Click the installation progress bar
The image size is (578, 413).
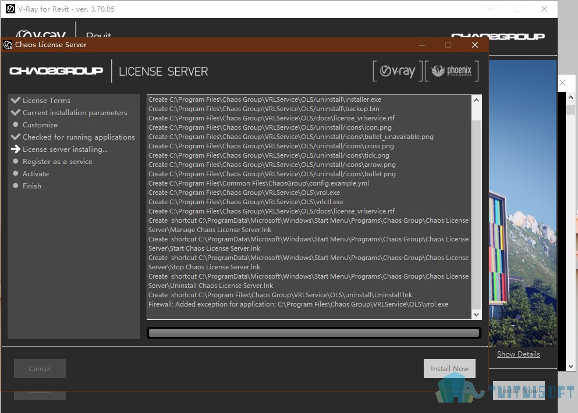tap(314, 333)
